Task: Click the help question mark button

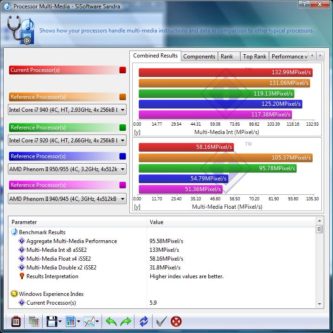Action: pos(304,4)
